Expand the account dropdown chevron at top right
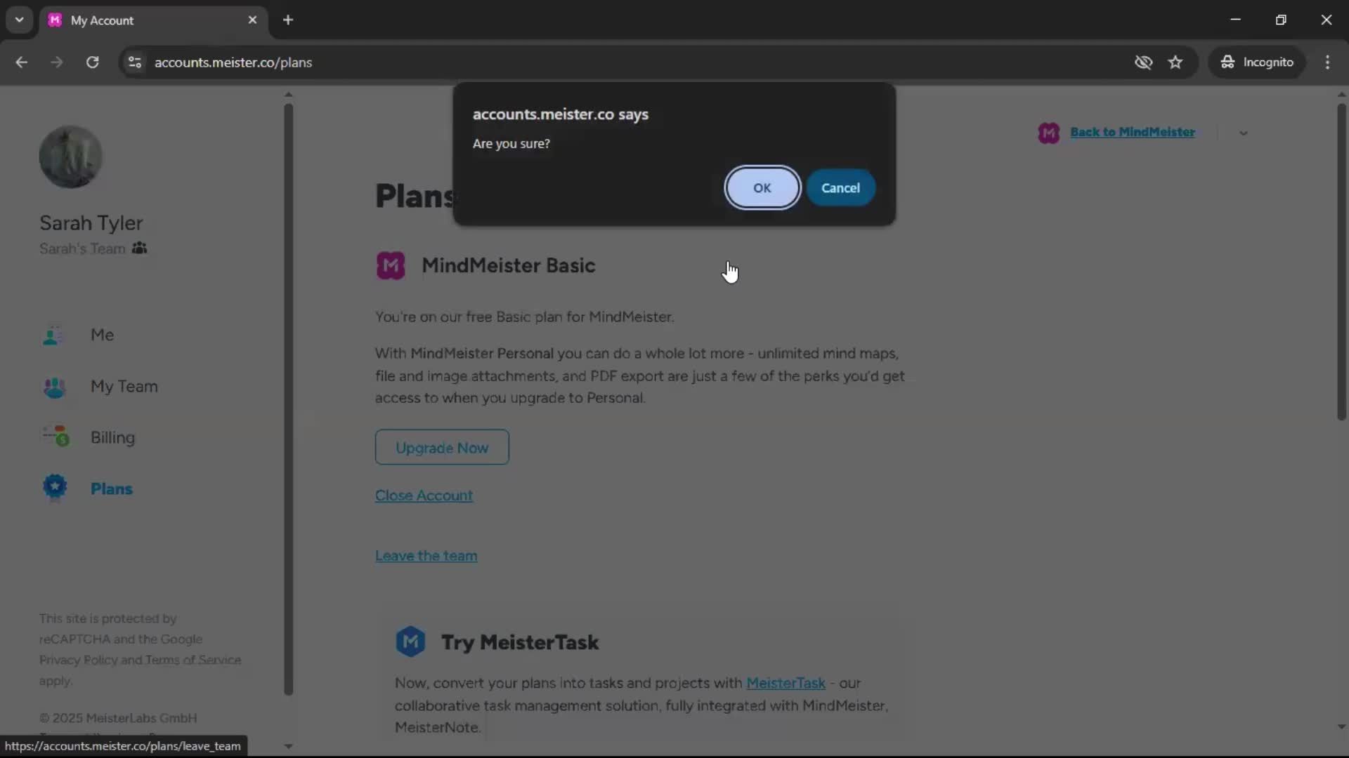This screenshot has height=758, width=1349. pos(1243,133)
